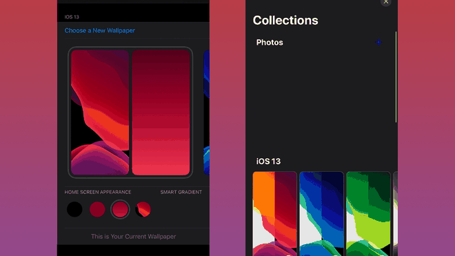Select the orange and red iOS 13 wallpaper
The width and height of the screenshot is (455, 256).
pyautogui.click(x=275, y=214)
